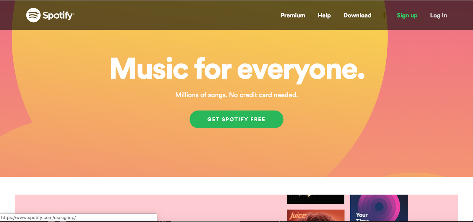This screenshot has width=473, height=222.
Task: Click the GET SPOTIFY FREE button
Action: click(237, 119)
